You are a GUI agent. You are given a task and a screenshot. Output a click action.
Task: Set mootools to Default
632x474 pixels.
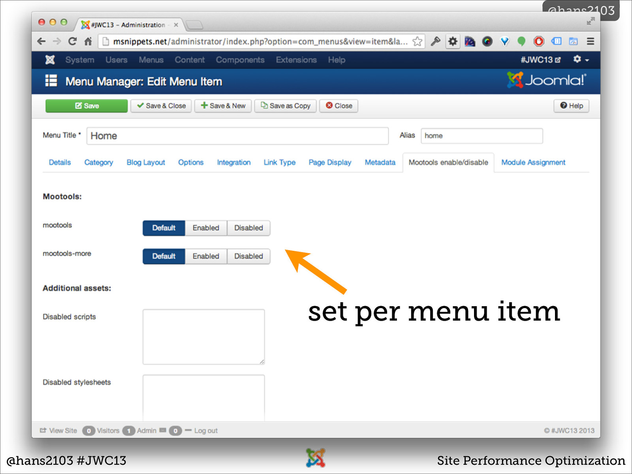click(x=164, y=228)
